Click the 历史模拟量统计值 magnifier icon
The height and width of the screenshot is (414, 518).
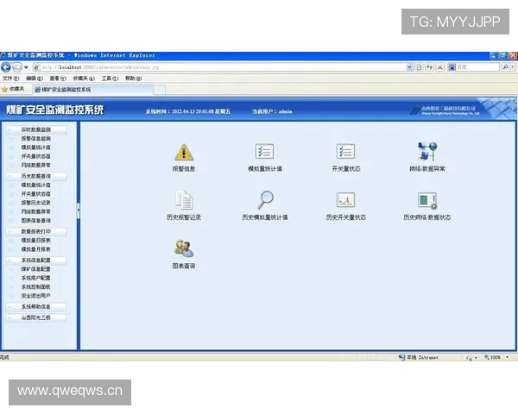coord(264,200)
